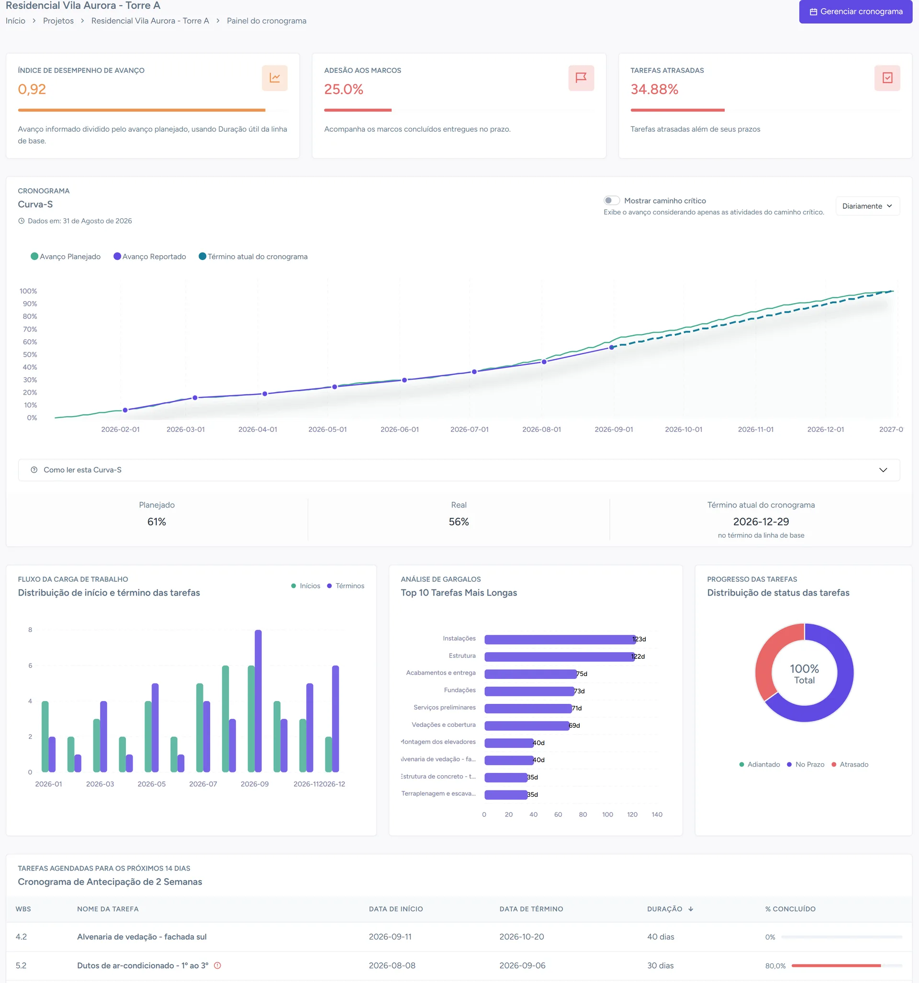Click the Acabamentos e entrega 75d bar
The image size is (919, 983).
pyautogui.click(x=530, y=674)
